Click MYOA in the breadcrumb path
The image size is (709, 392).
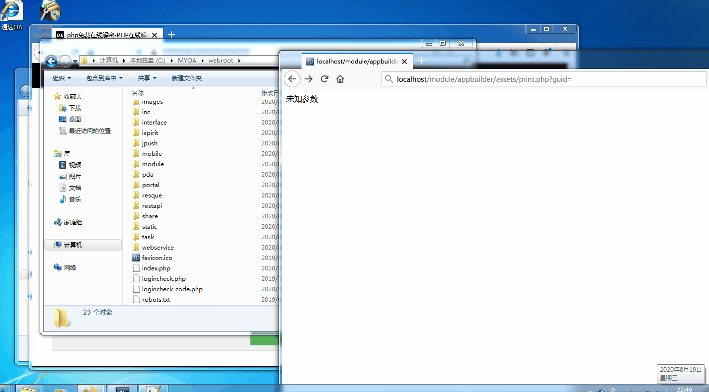pos(187,61)
